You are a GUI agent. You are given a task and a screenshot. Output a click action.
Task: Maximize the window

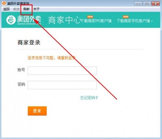pyautogui.click(x=147, y=4)
